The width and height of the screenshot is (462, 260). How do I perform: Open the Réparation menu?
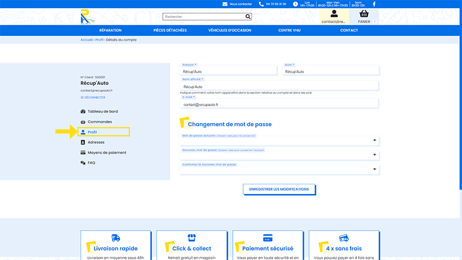110,31
